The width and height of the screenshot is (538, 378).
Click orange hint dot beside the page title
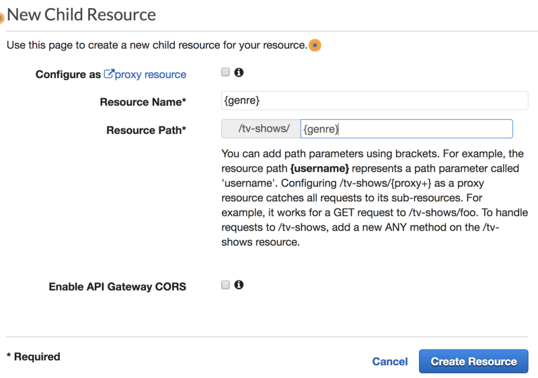click(2, 17)
